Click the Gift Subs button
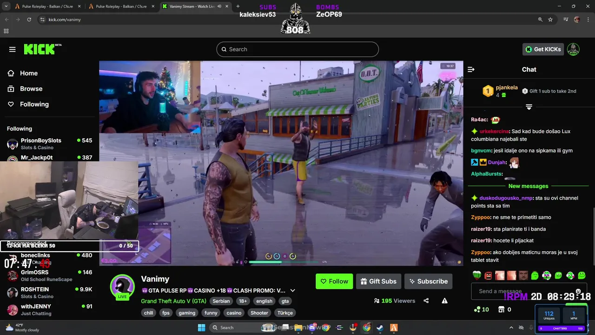 coord(378,281)
